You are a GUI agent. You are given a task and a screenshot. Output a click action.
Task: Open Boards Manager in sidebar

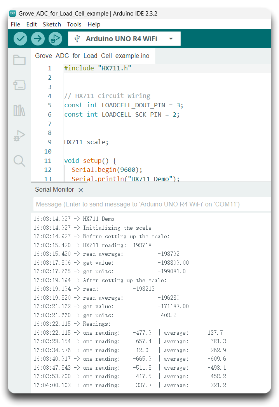[19, 85]
